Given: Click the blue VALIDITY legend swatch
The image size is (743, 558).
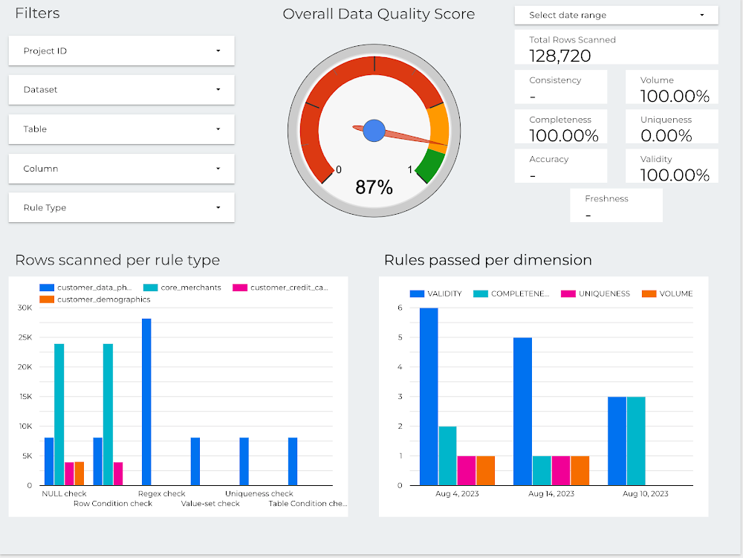Looking at the screenshot, I should [x=417, y=293].
